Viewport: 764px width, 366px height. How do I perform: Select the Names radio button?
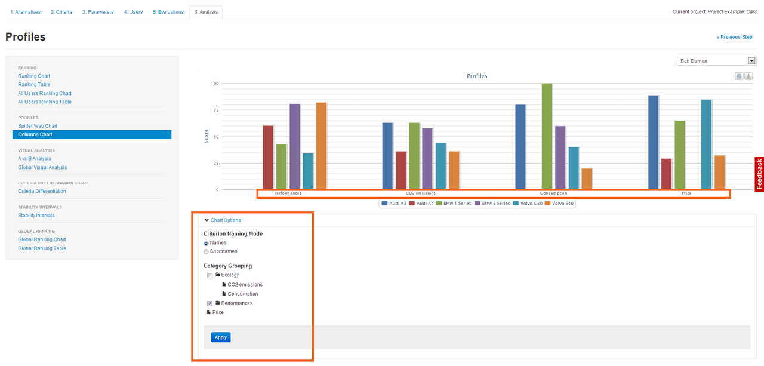pos(207,244)
